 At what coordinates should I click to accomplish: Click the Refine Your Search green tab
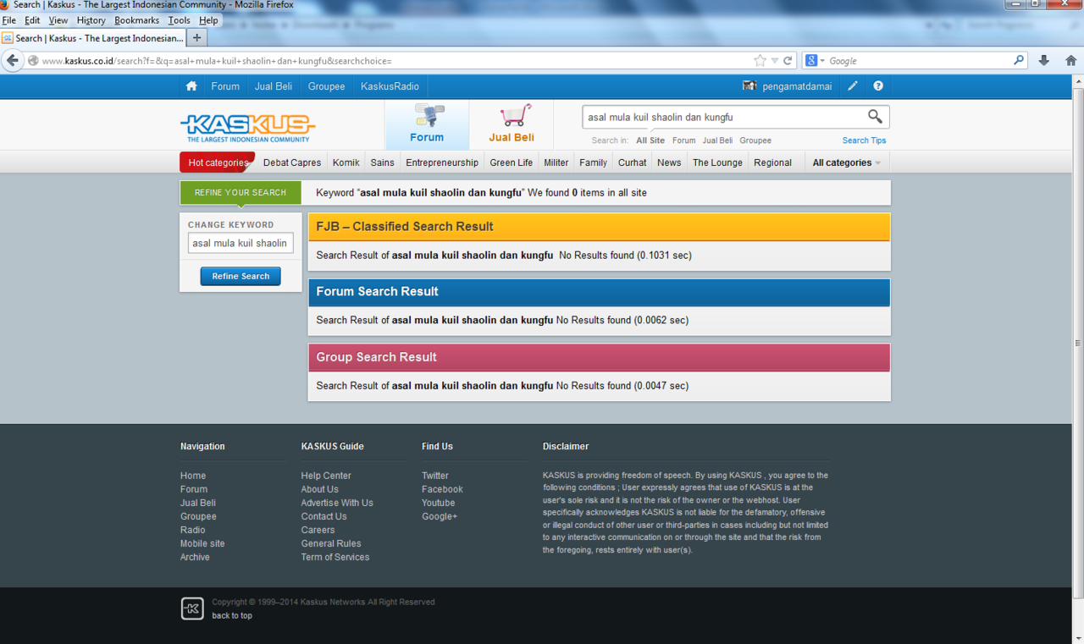pos(241,192)
